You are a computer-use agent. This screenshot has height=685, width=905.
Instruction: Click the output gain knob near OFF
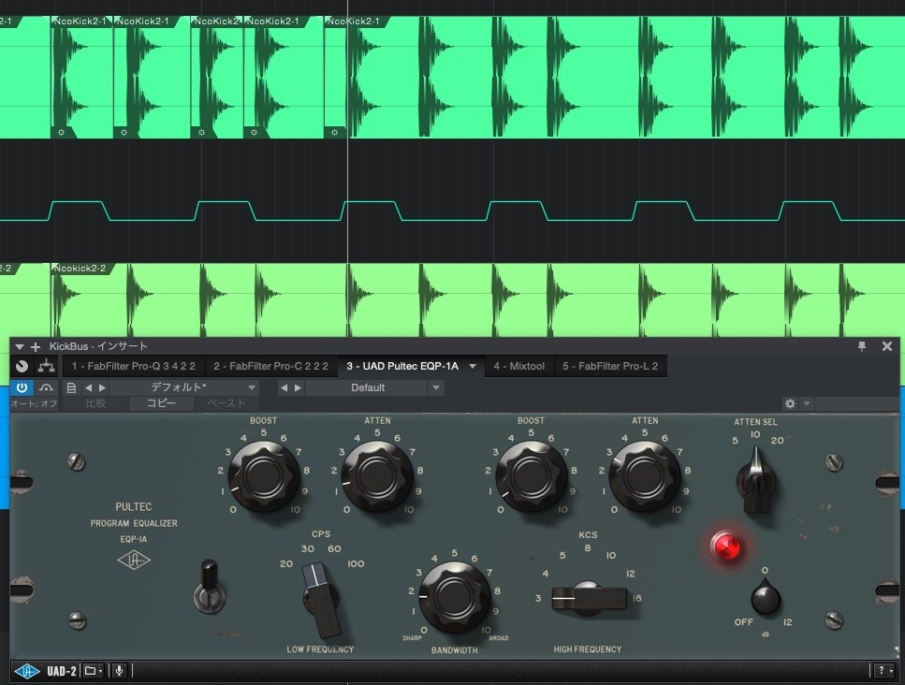766,597
